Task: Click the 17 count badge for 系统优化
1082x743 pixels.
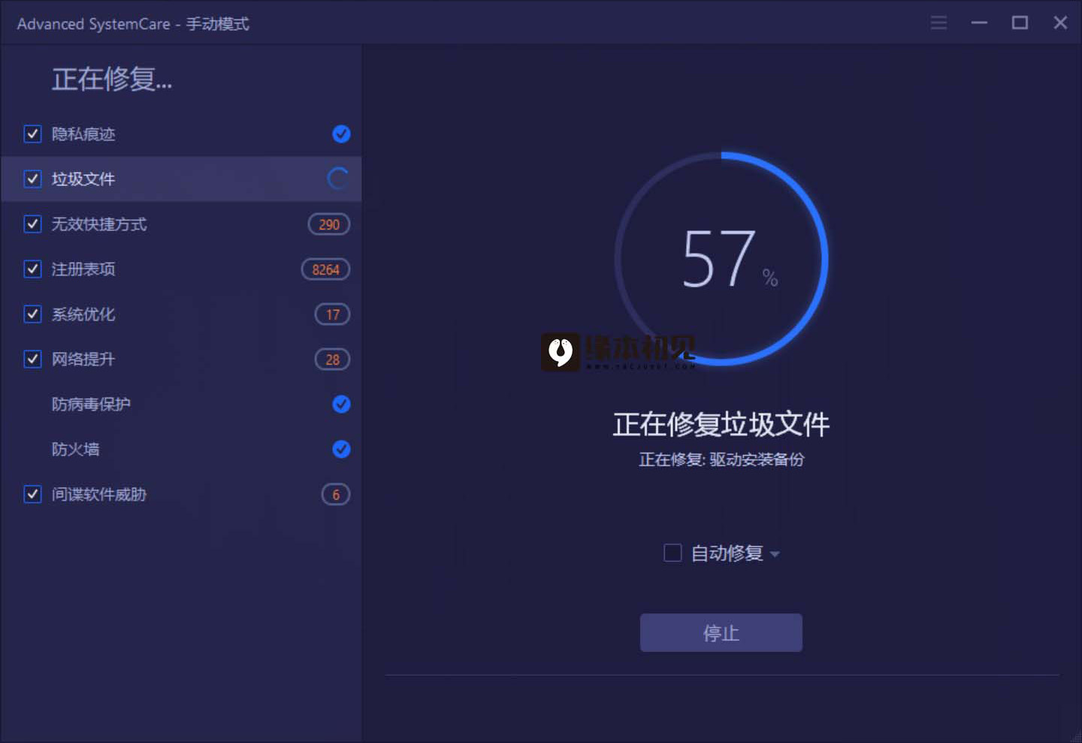Action: 332,314
